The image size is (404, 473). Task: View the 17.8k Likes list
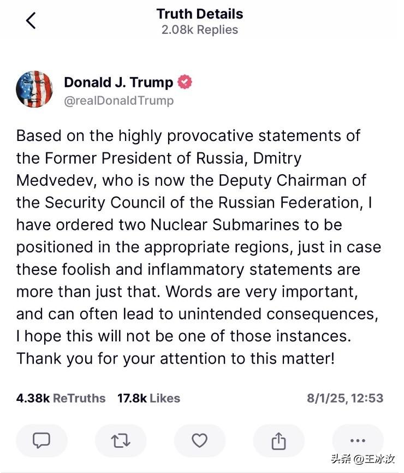coord(148,398)
